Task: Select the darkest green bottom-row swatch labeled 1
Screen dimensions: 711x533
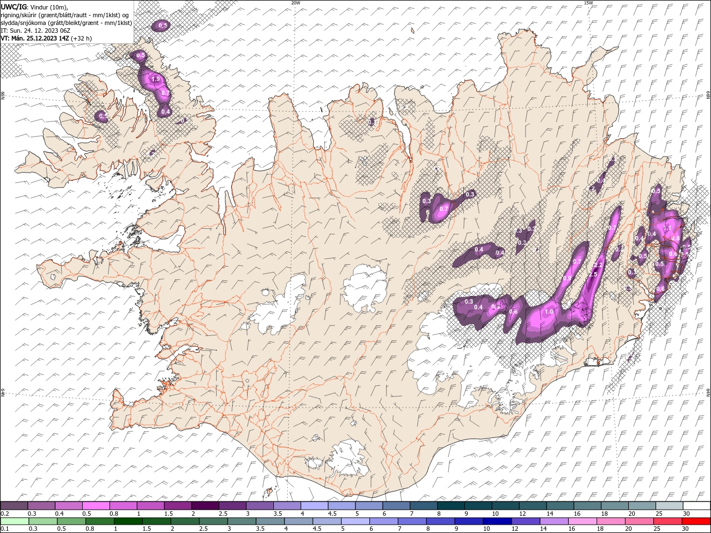Action: [x=128, y=521]
